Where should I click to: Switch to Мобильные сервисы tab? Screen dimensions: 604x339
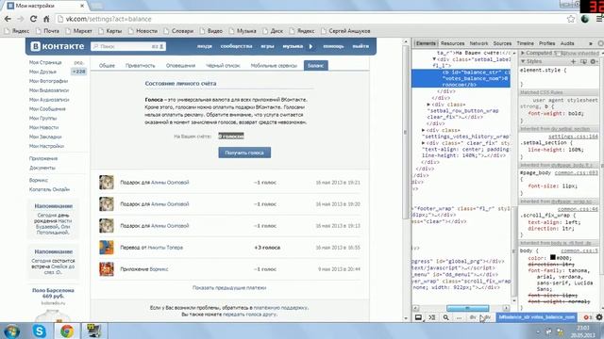pyautogui.click(x=274, y=66)
